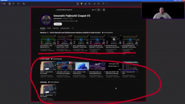This screenshot has width=185, height=104.
Task: Open the Windows 11 - HACSI Második évad playlist title
Action: (70, 33)
